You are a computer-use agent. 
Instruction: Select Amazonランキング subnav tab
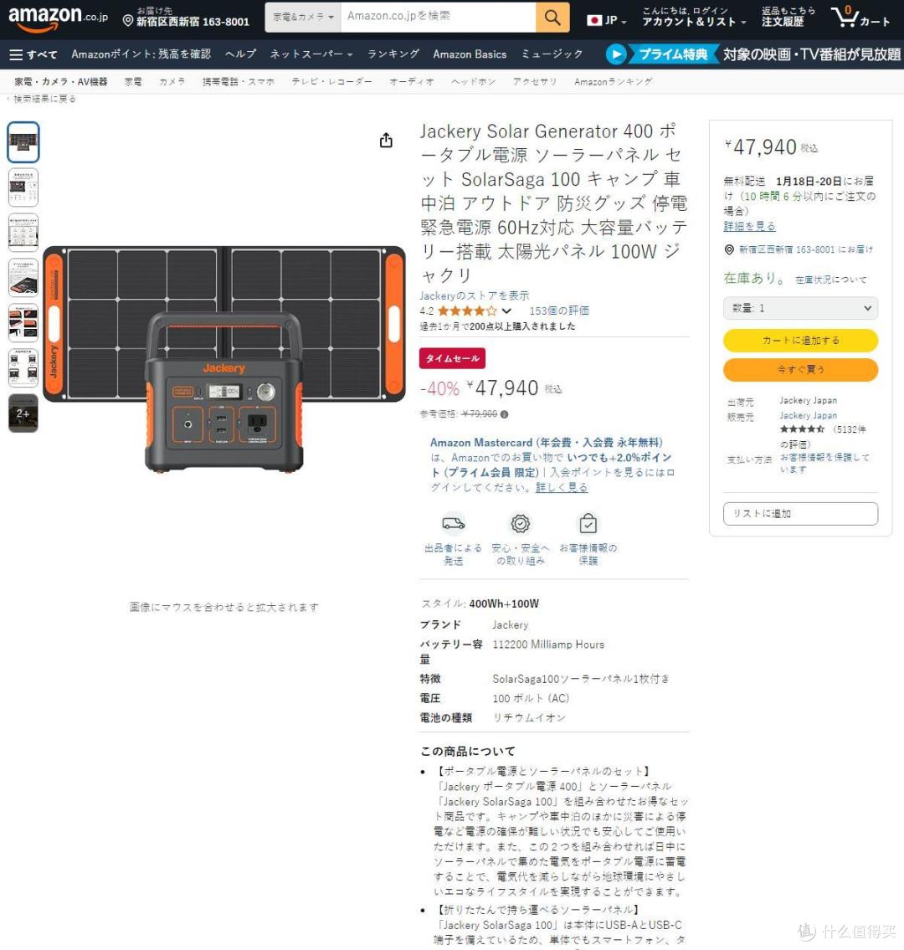[x=614, y=81]
